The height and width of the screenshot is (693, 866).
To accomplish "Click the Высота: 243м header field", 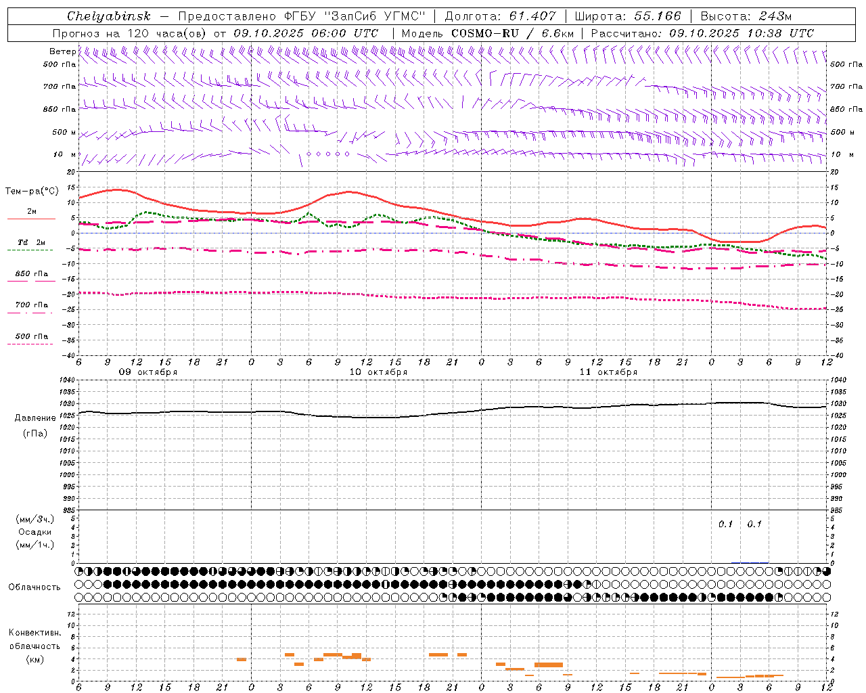I will point(746,16).
